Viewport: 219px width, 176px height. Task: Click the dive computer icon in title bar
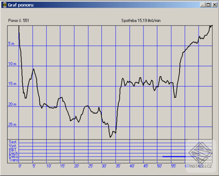tap(5, 5)
